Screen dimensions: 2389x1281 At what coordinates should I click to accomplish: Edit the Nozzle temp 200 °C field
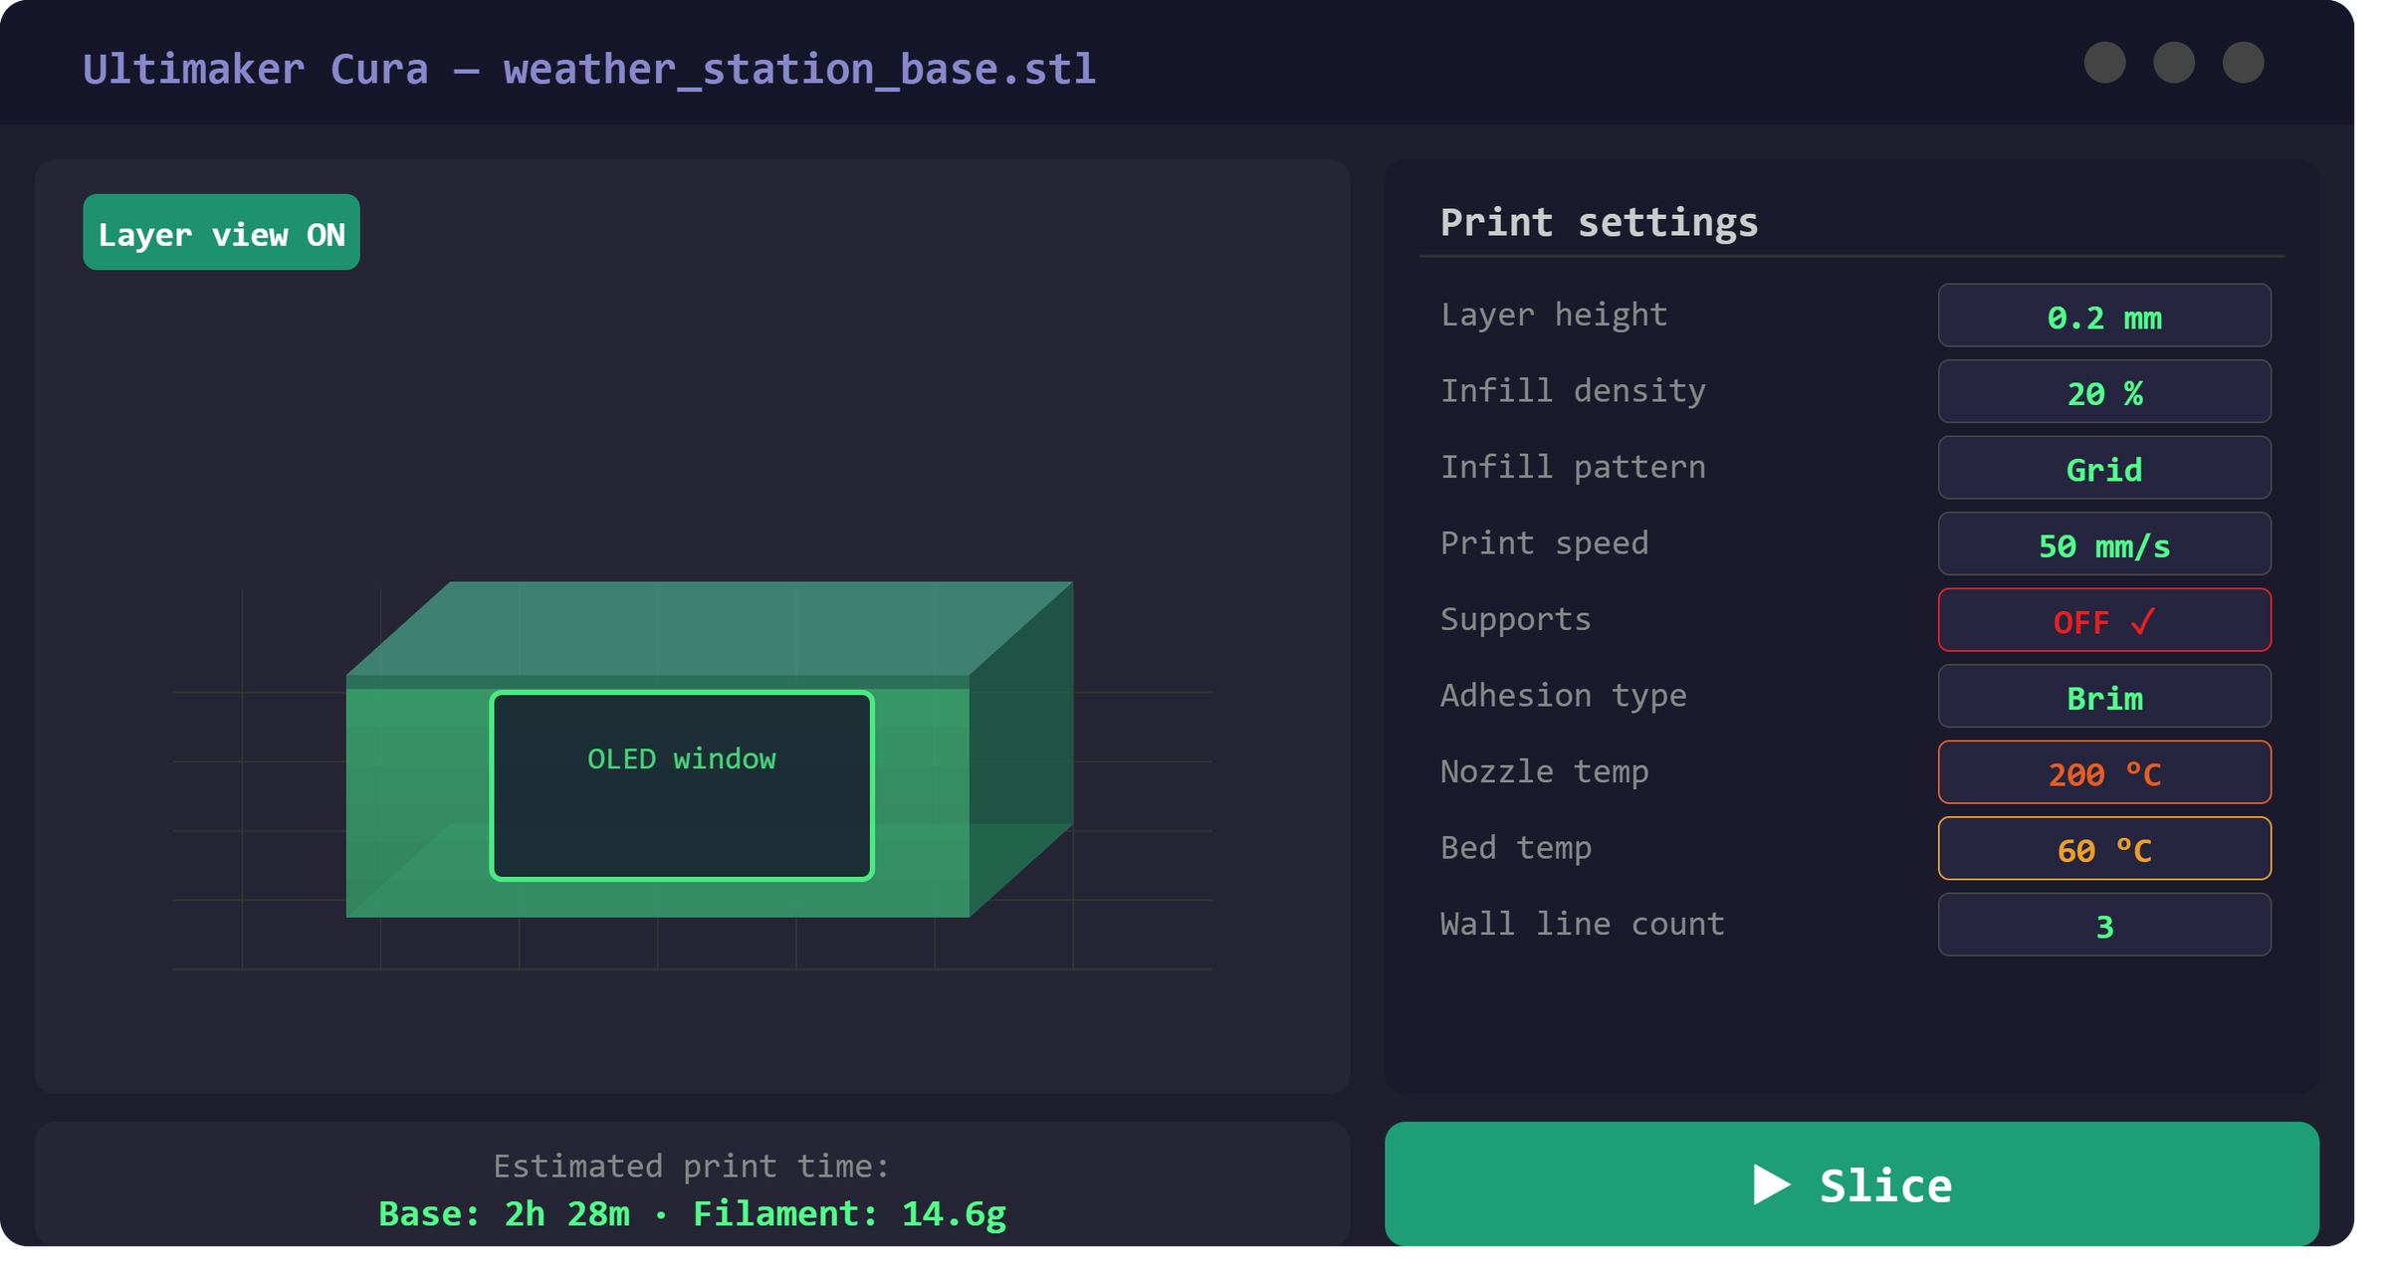2104,772
